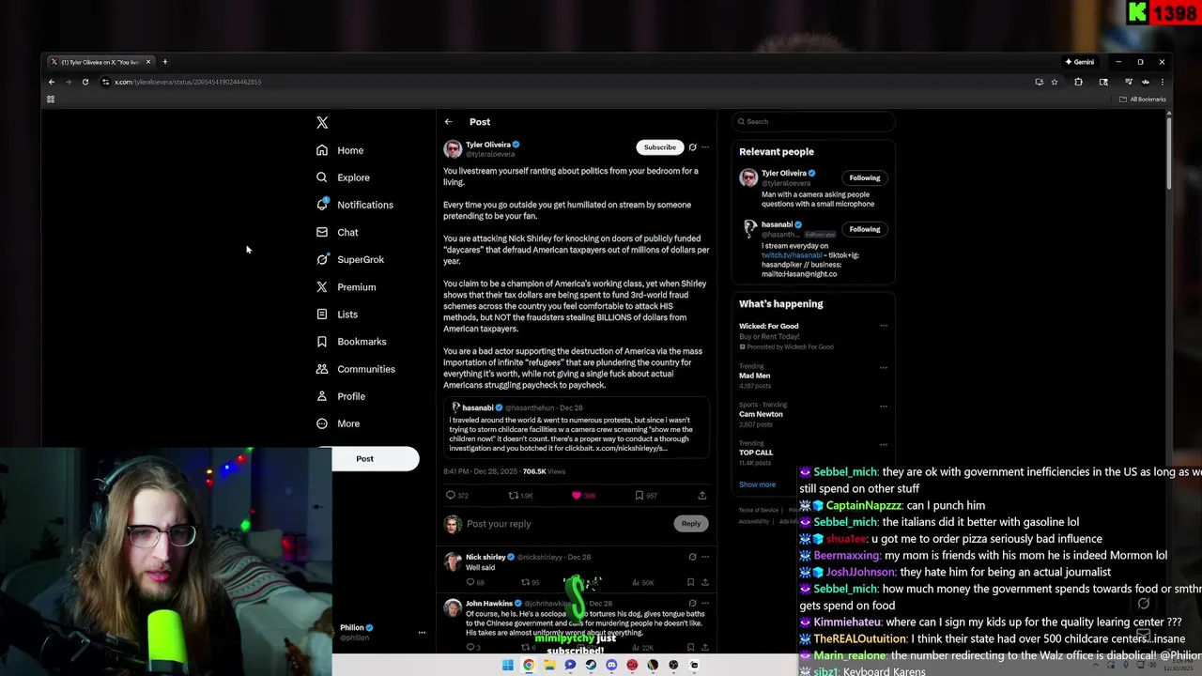Open John Hawkins' profile name
Screen dimensions: 1202x676
click(x=489, y=603)
